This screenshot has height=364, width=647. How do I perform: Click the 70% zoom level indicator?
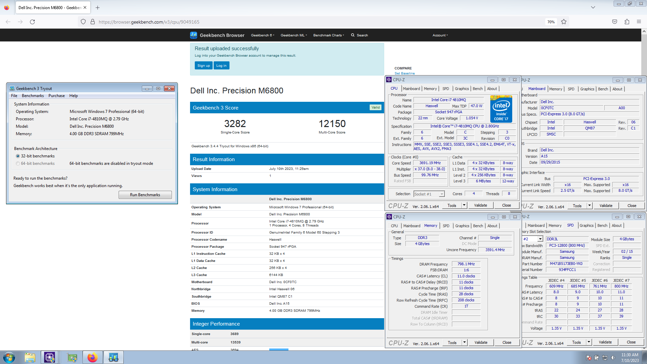(x=551, y=22)
